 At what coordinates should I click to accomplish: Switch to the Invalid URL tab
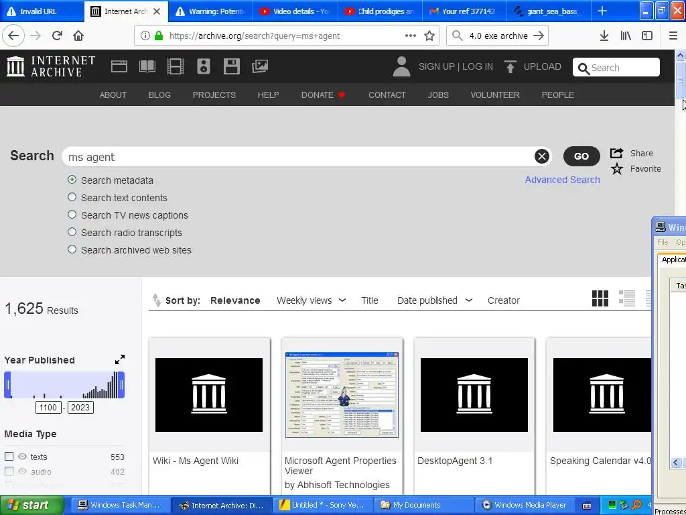pyautogui.click(x=42, y=11)
